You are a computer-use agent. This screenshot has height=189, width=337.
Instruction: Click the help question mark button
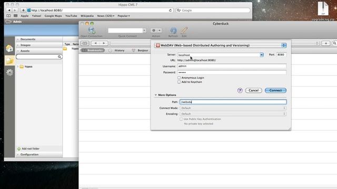(240, 90)
